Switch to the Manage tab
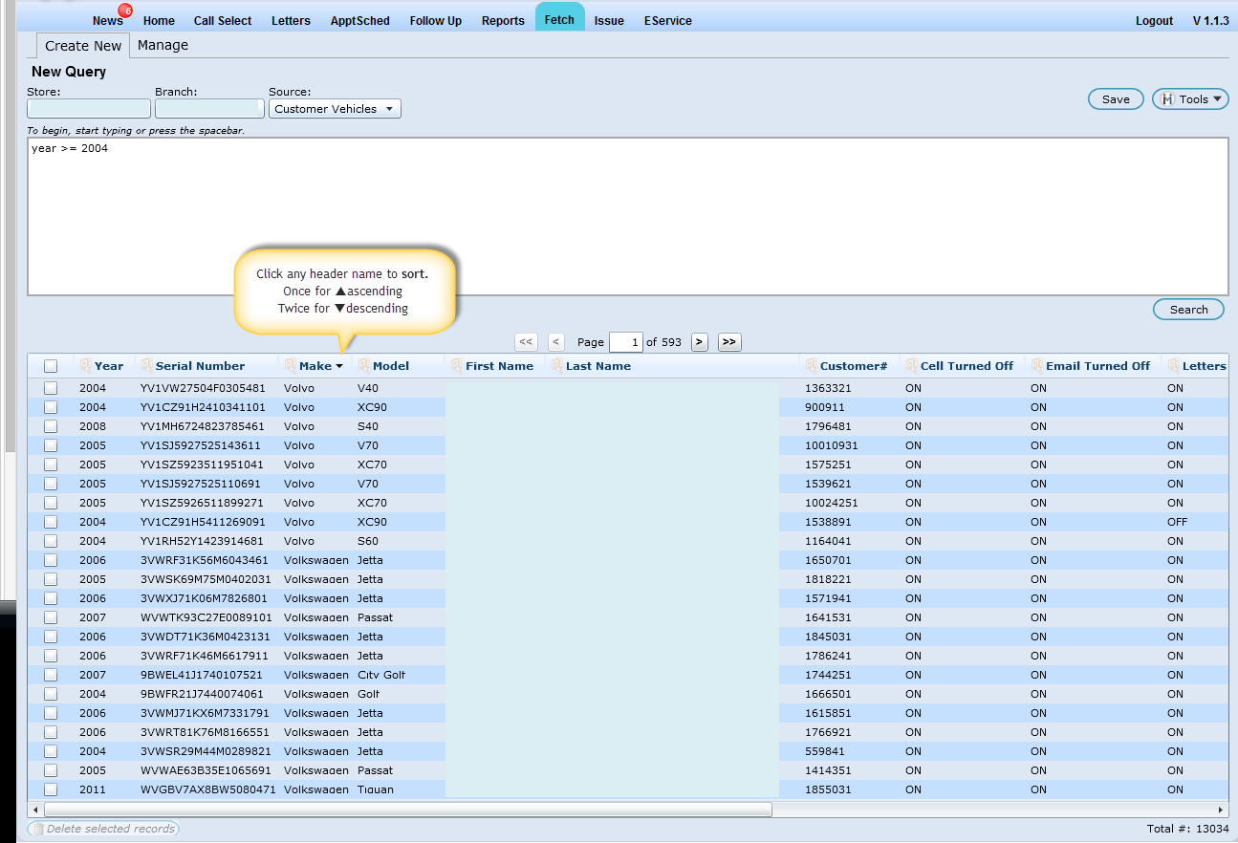 [x=163, y=45]
